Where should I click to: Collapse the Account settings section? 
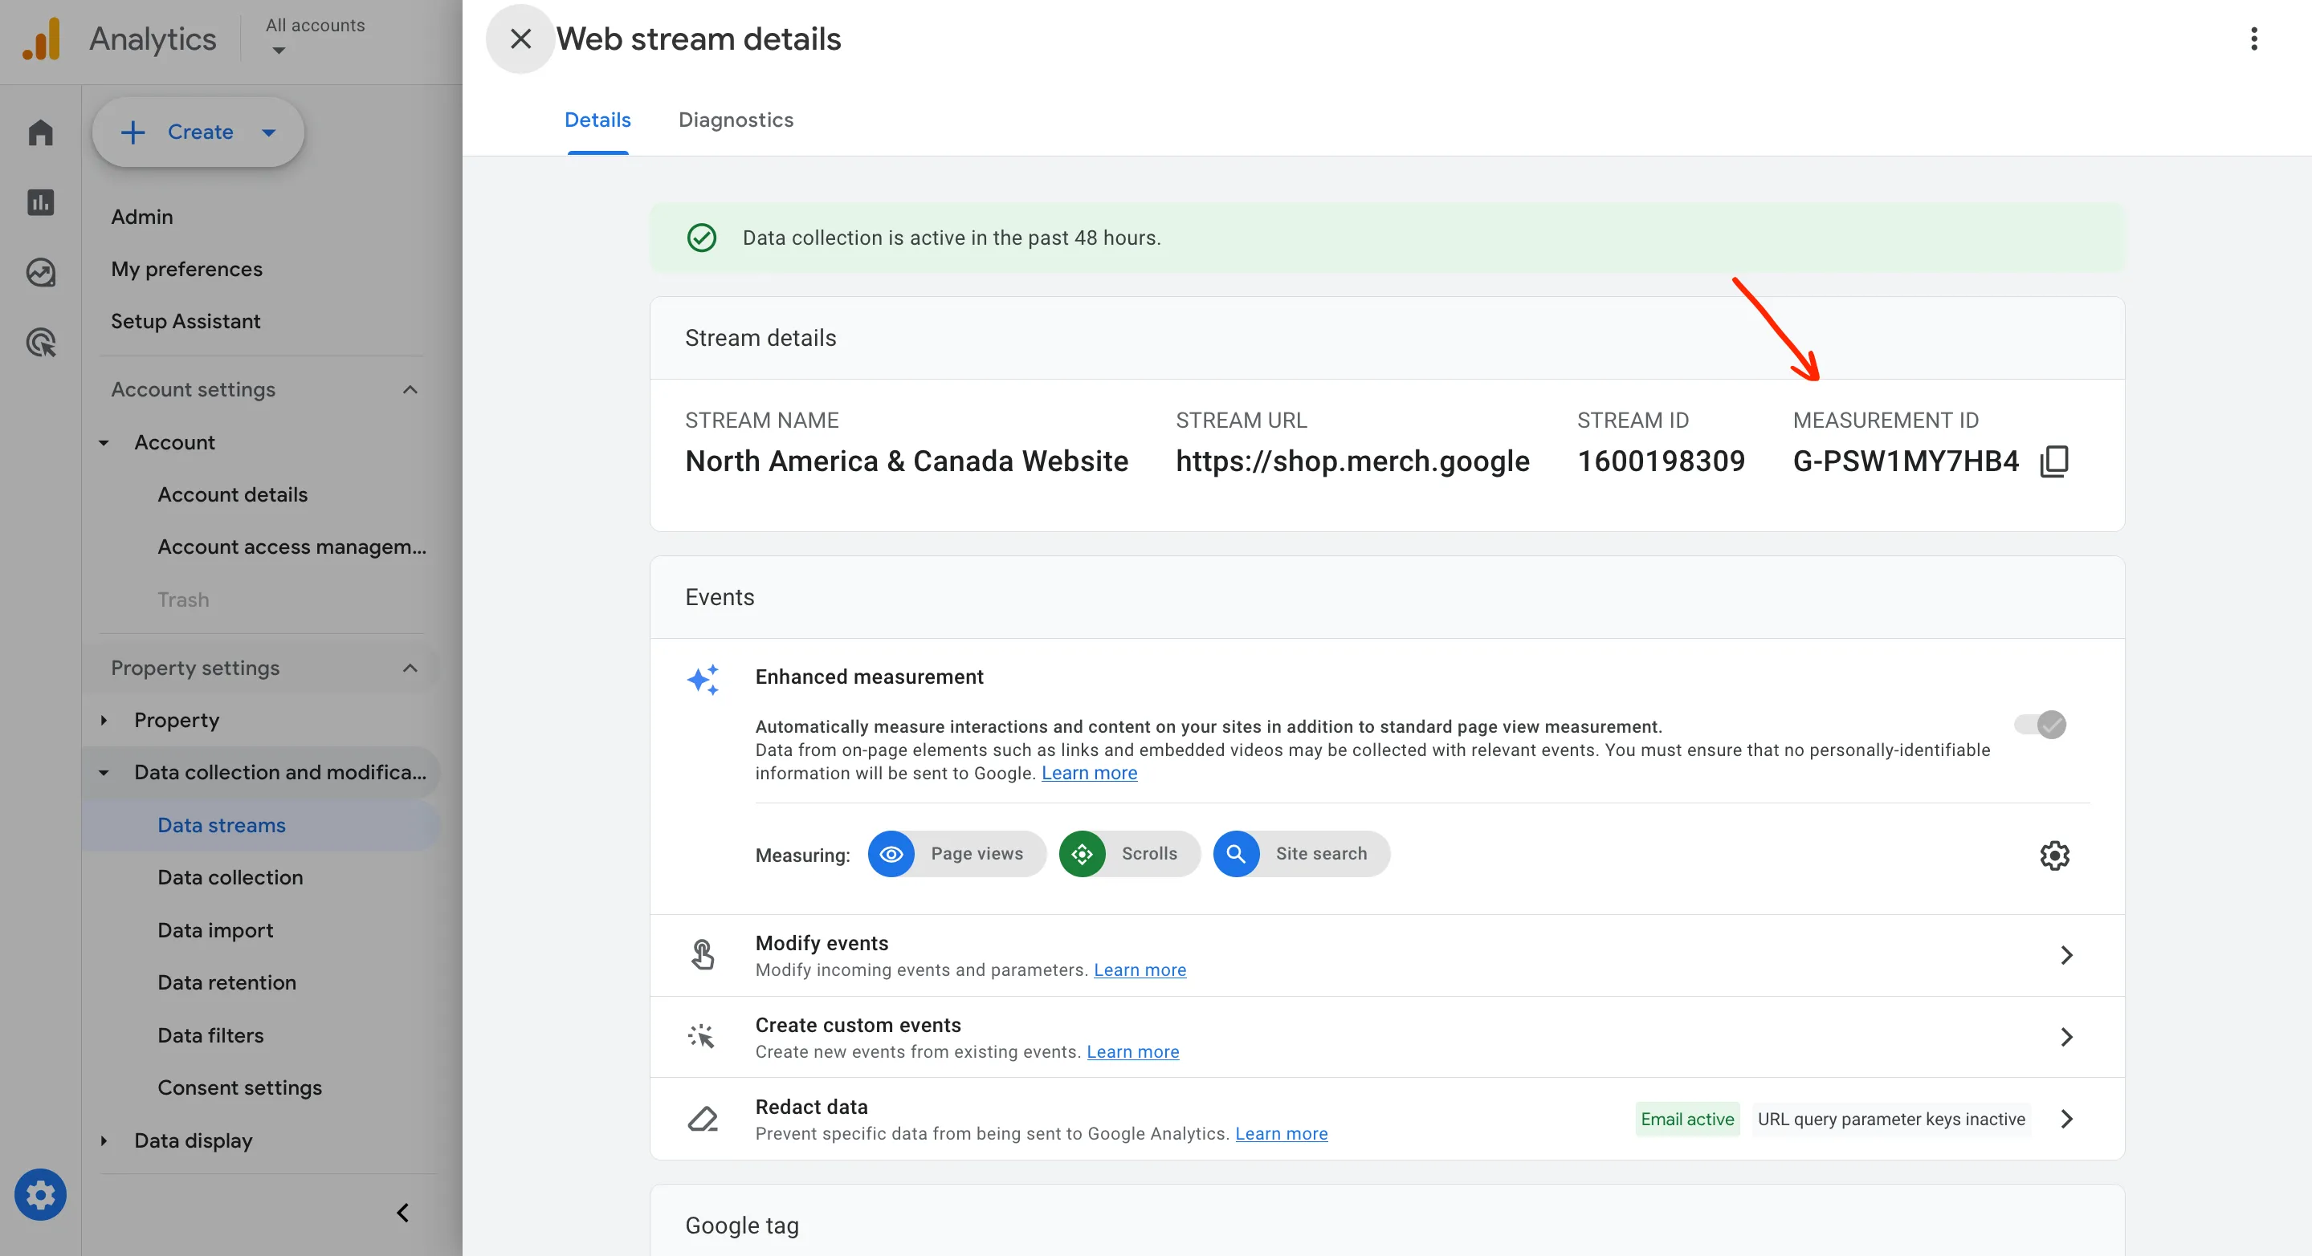click(410, 389)
